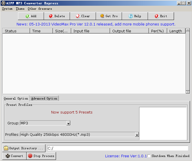Click the Size column header
The height and width of the screenshot is (161, 192).
(x=62, y=31)
